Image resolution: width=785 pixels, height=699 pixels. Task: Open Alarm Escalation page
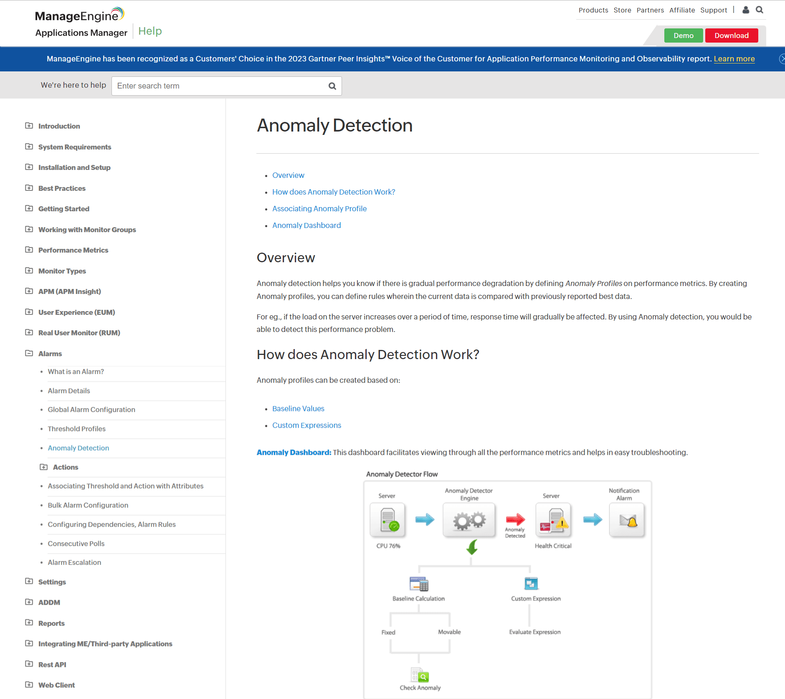pos(74,562)
